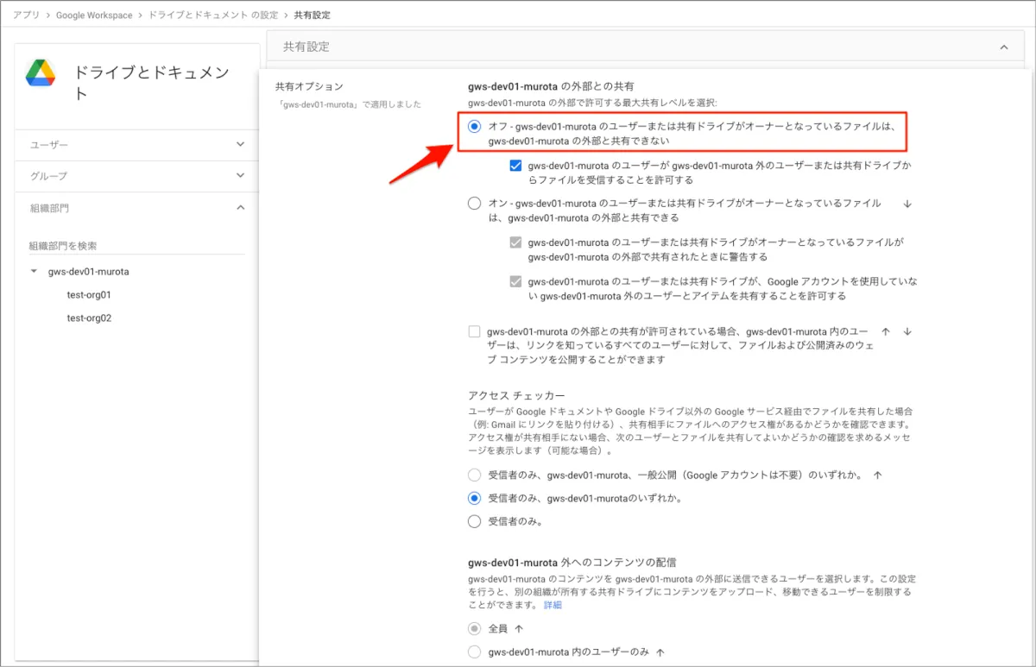
Task: Expand the ユーザー section
Action: (x=240, y=144)
